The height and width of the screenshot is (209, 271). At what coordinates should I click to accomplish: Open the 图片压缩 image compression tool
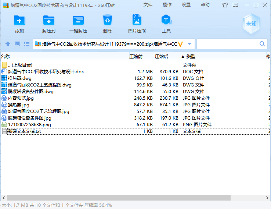(137, 20)
